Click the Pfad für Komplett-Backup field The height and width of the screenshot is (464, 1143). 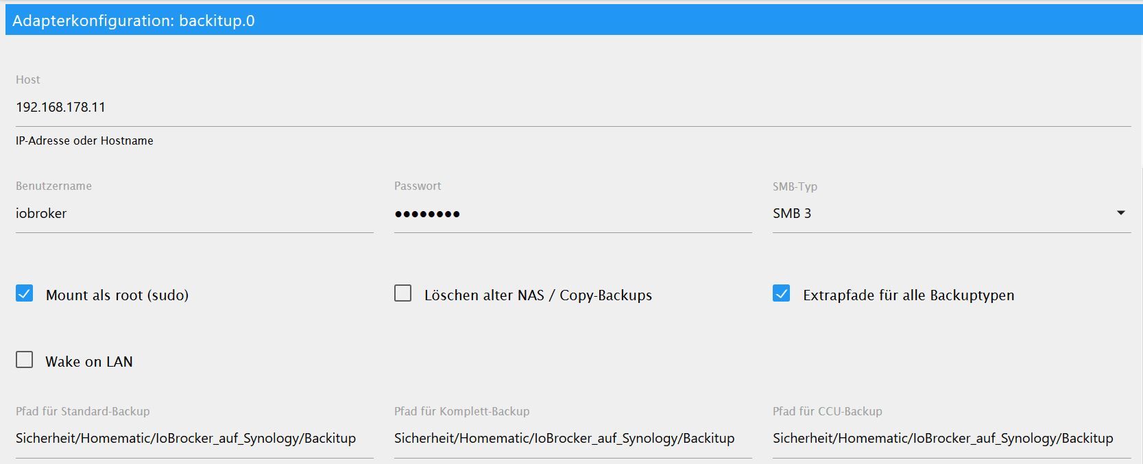coord(573,439)
